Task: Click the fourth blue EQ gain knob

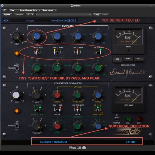Action: pos(98,36)
